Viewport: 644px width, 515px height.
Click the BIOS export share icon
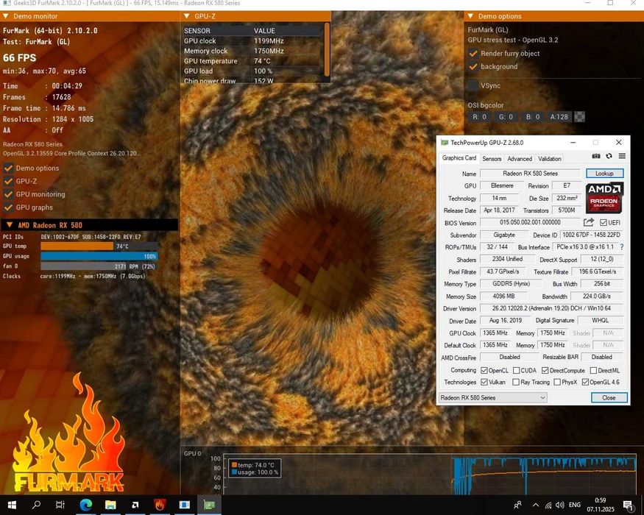pyautogui.click(x=589, y=222)
